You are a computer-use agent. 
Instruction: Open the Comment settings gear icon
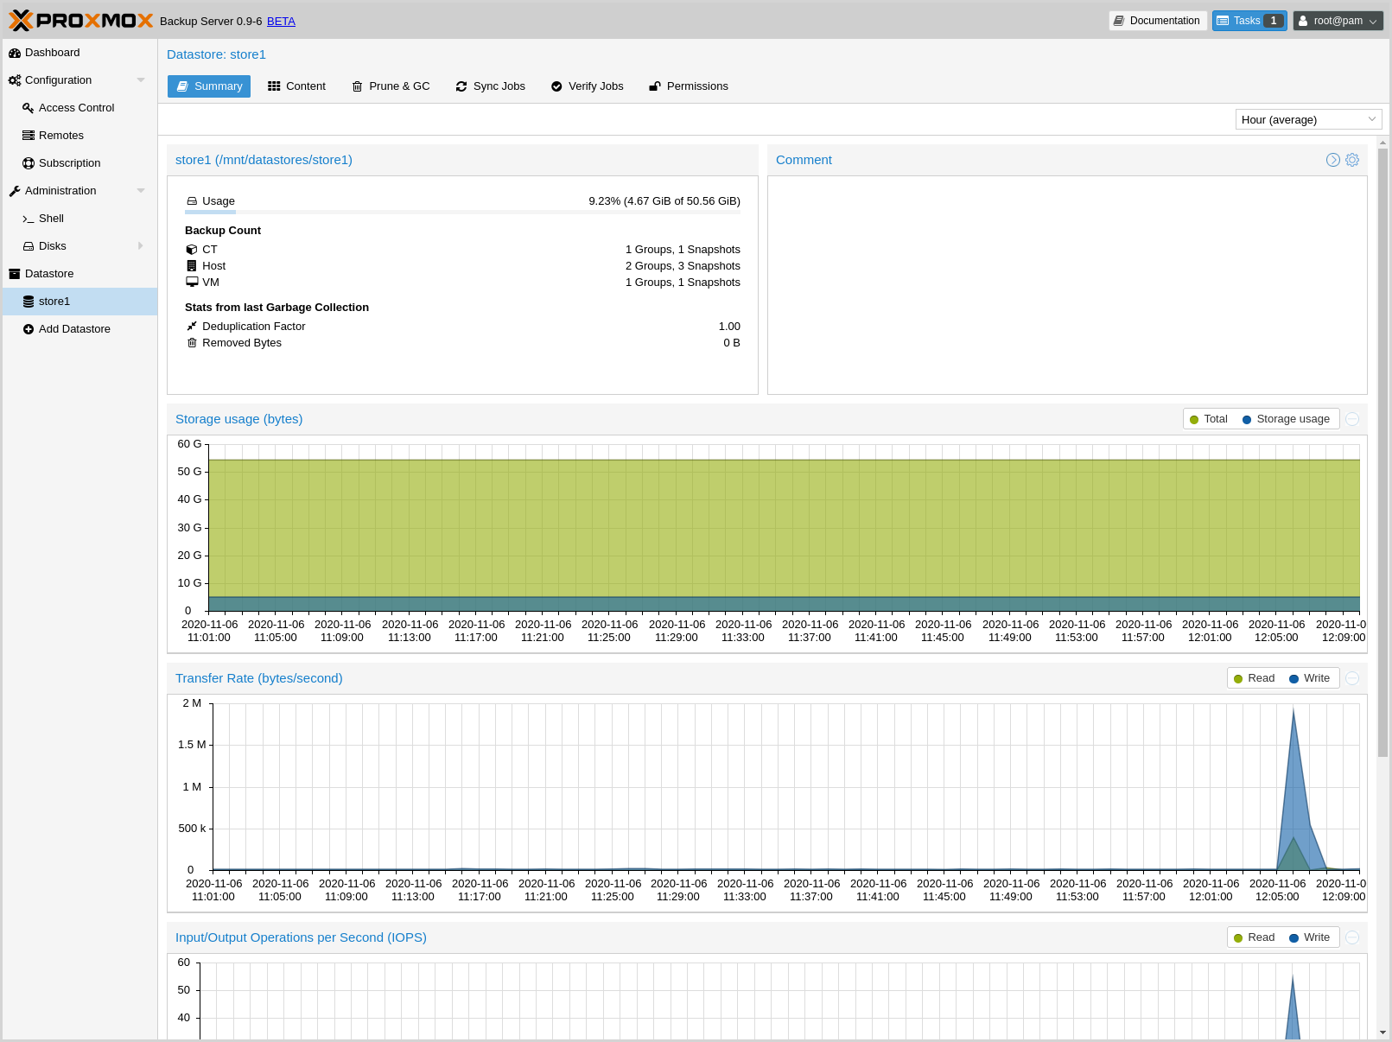click(x=1352, y=160)
